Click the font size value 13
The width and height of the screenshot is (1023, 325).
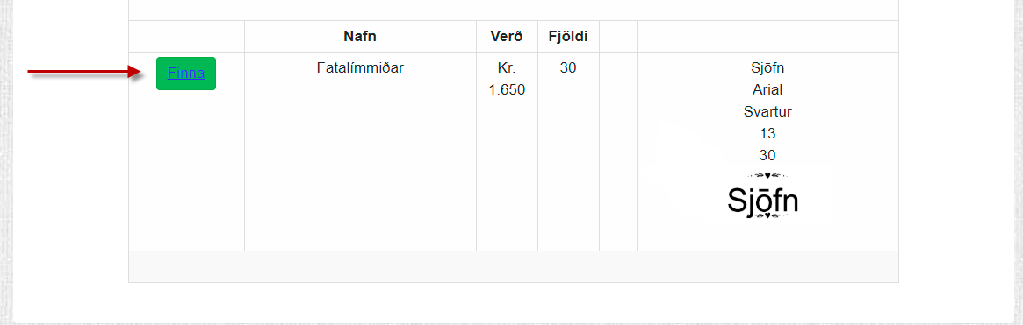pyautogui.click(x=767, y=133)
